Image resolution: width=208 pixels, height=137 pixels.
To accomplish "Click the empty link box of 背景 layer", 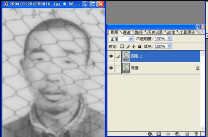I will pos(118,68).
